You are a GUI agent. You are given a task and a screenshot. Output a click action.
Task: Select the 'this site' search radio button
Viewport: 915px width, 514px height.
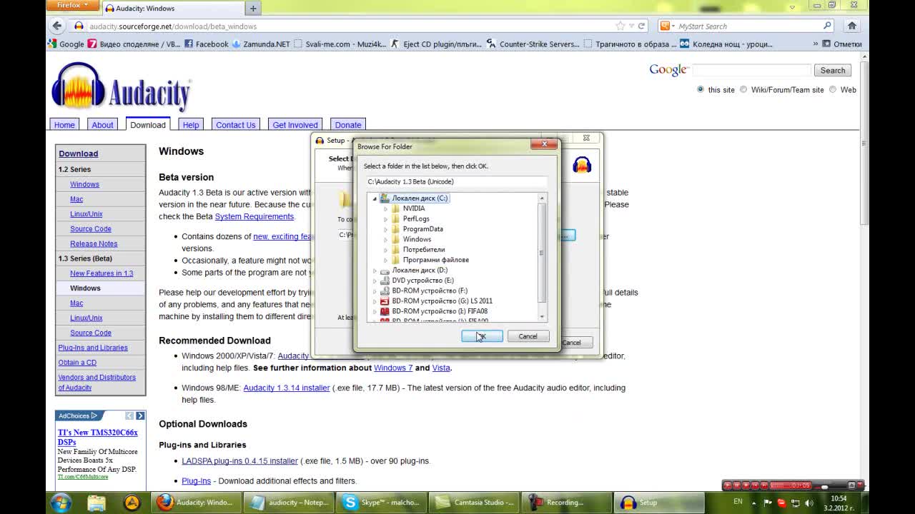coord(701,89)
